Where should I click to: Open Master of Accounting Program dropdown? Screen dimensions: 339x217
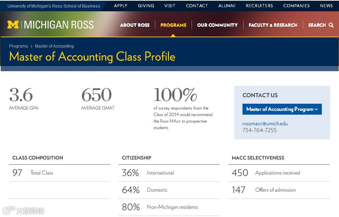click(282, 109)
